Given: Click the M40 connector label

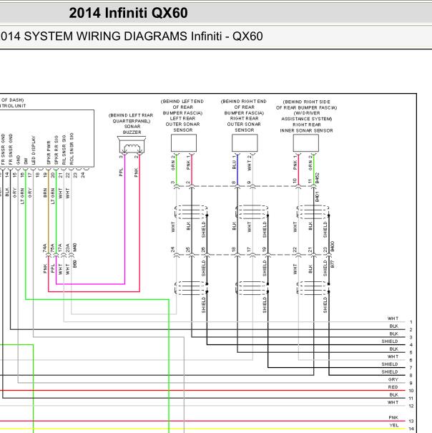Looking at the screenshot, I should click(x=74, y=248).
